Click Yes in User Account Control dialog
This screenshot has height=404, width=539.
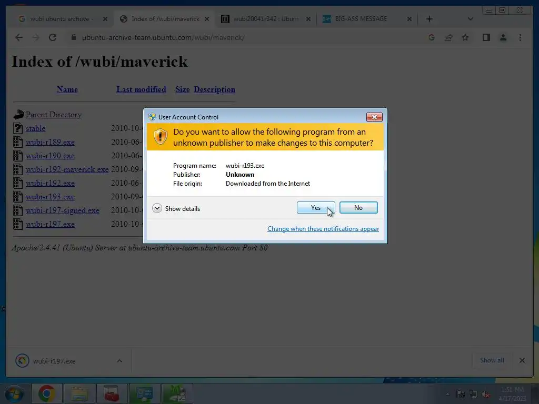(x=316, y=207)
